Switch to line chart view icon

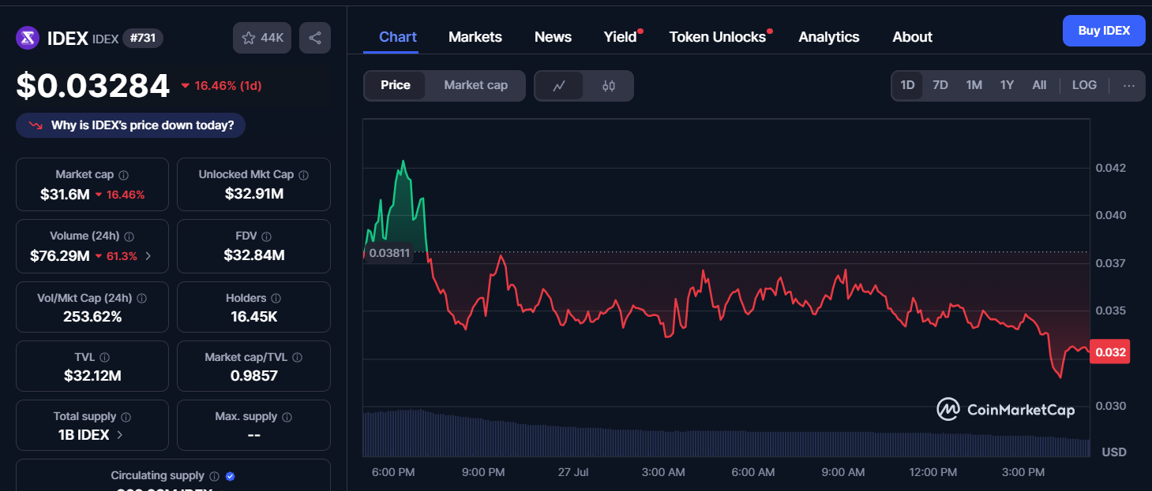[559, 86]
